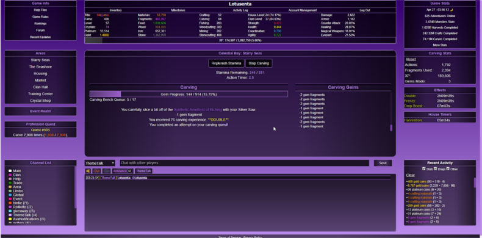
Task: Open Recent Updates in Game Info
Action: tap(40, 37)
